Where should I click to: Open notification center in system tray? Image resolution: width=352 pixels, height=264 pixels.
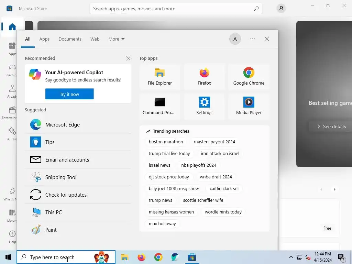tap(341, 257)
